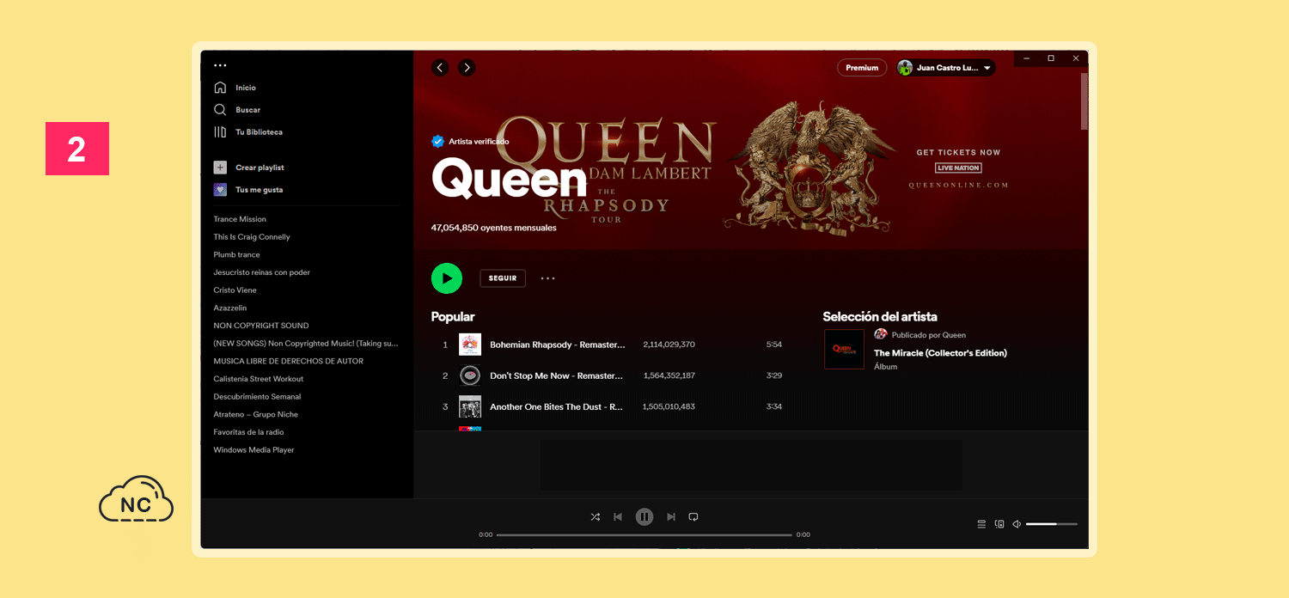Click the Bohemian Rhapsody album cover thumbnail
The width and height of the screenshot is (1289, 598).
tap(470, 345)
